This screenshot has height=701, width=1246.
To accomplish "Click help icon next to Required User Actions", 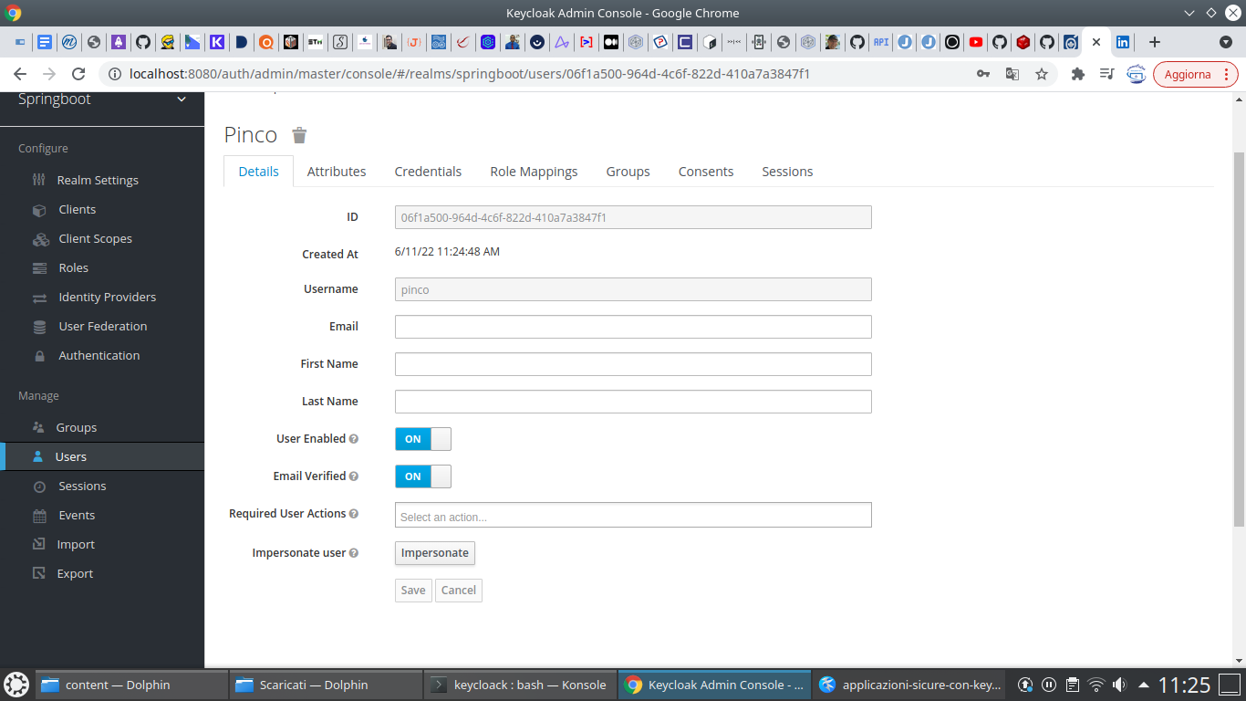I will click(x=354, y=514).
